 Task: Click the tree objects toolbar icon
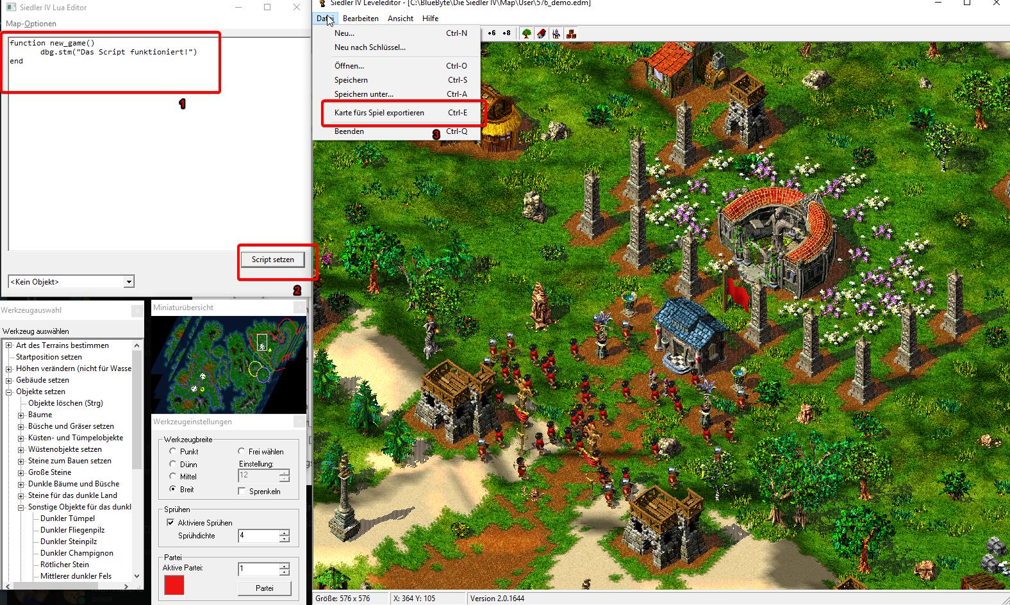(527, 33)
